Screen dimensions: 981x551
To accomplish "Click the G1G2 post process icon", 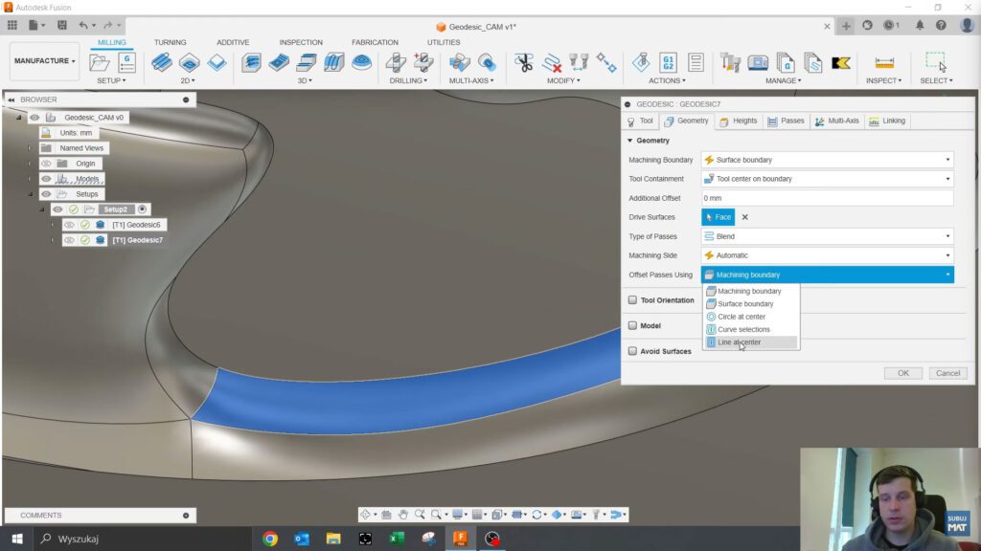I will coord(669,63).
